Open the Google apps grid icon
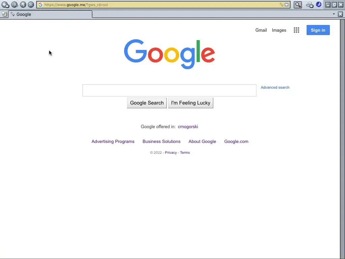 pyautogui.click(x=296, y=30)
